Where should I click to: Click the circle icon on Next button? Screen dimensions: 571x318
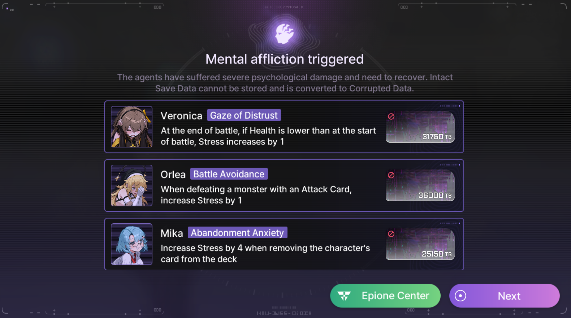(460, 296)
